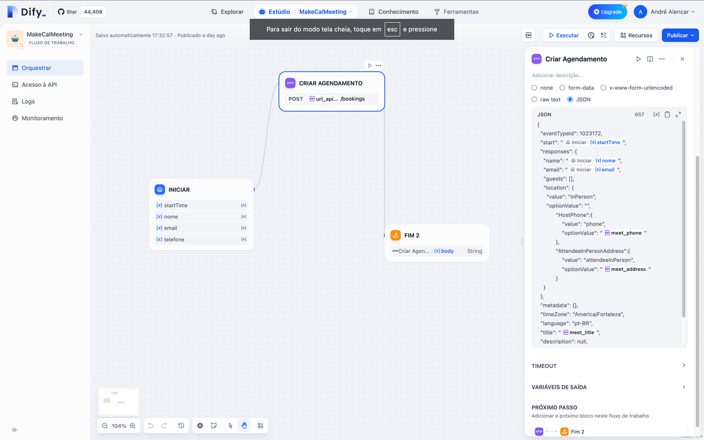Viewport: 704px width, 440px height.
Task: Choose the raw text body type
Action: (x=534, y=99)
